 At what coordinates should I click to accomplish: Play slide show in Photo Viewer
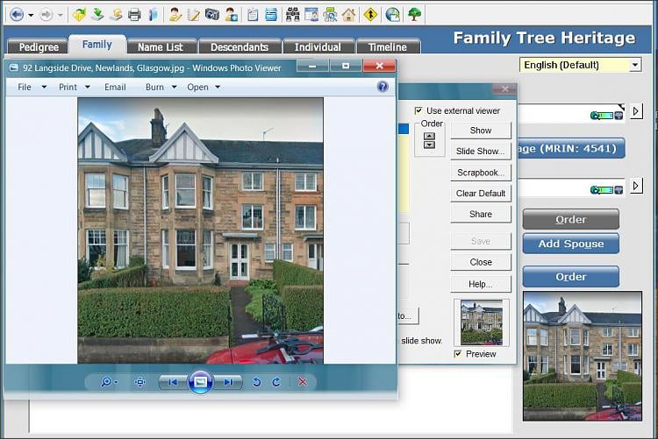point(200,382)
